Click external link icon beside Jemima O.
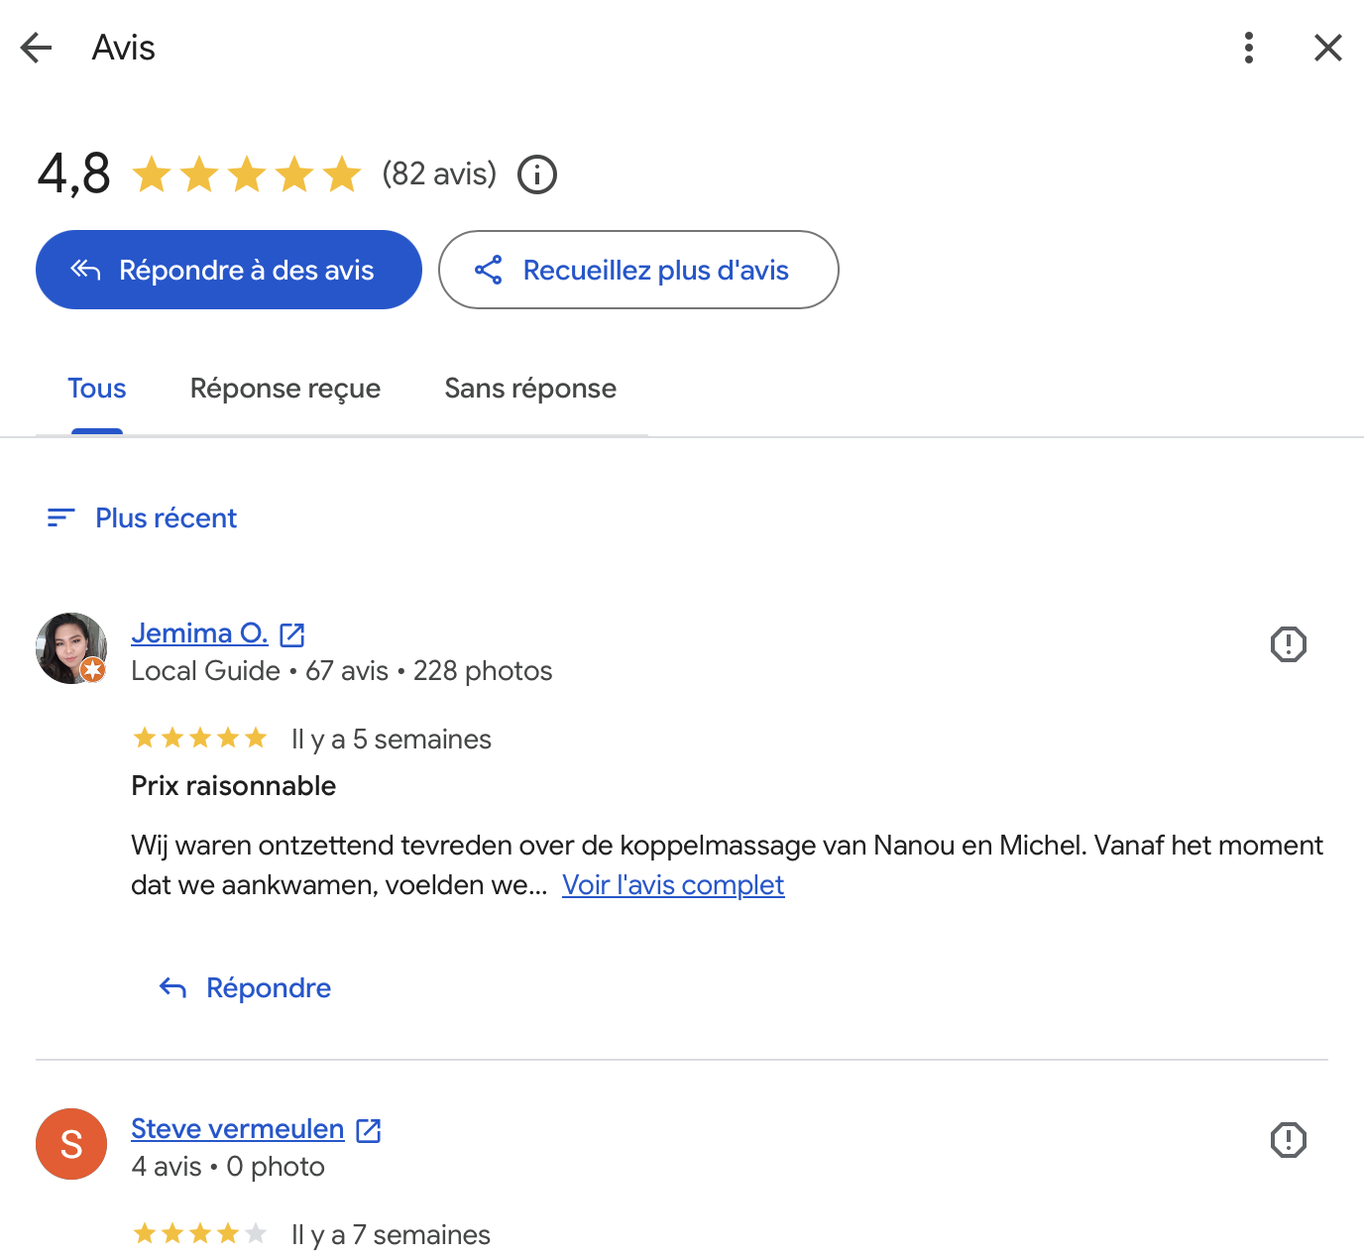This screenshot has height=1257, width=1364. [x=292, y=634]
